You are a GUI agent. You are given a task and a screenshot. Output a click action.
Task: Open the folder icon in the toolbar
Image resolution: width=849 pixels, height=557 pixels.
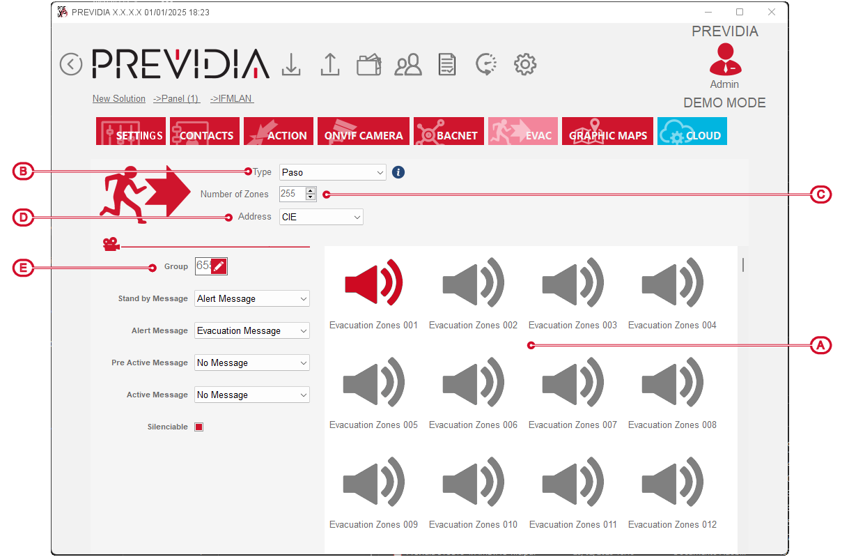pyautogui.click(x=369, y=64)
